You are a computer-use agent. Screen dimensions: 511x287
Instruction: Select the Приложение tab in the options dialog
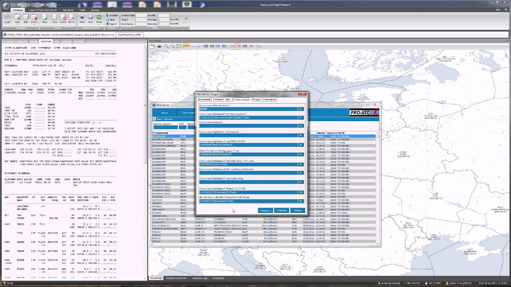(204, 99)
